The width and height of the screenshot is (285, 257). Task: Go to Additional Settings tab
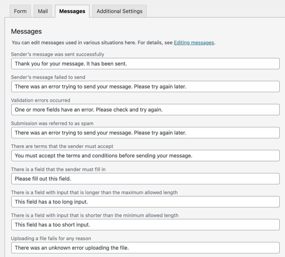click(x=119, y=11)
